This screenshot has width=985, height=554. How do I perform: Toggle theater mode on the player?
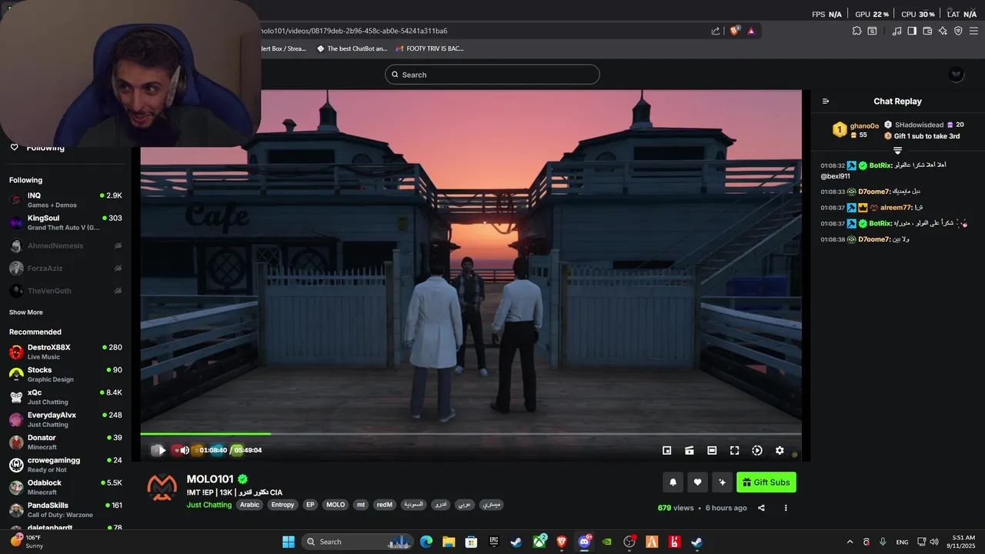(x=712, y=450)
